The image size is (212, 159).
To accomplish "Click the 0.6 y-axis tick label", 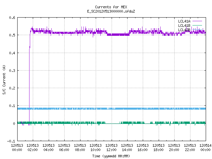I will (12, 18).
